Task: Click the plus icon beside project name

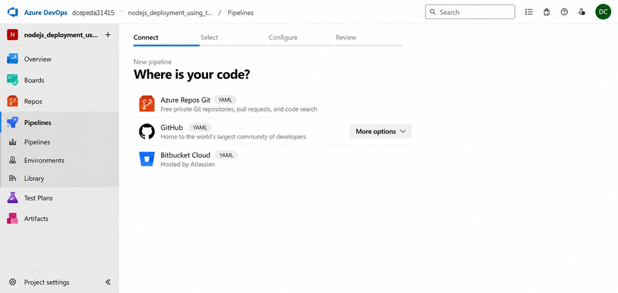Action: [108, 35]
